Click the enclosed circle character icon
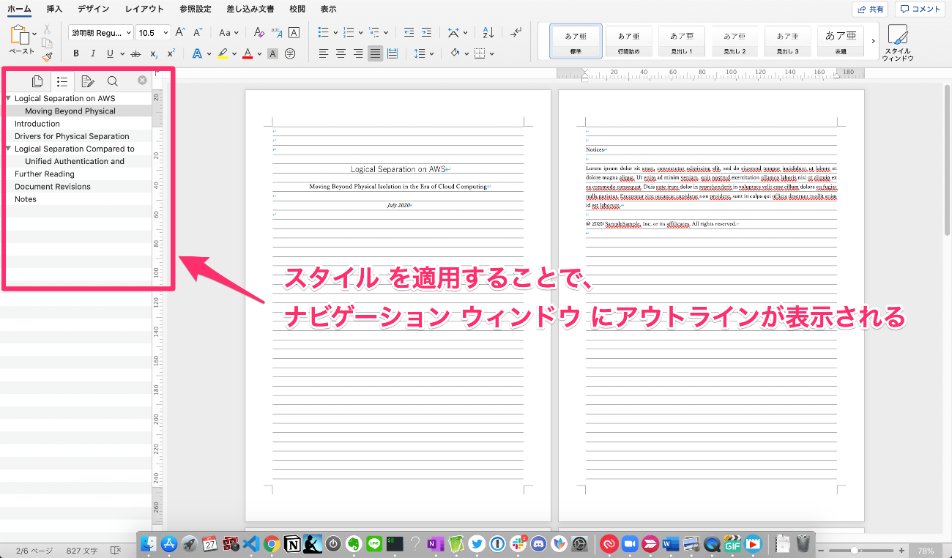 [290, 53]
